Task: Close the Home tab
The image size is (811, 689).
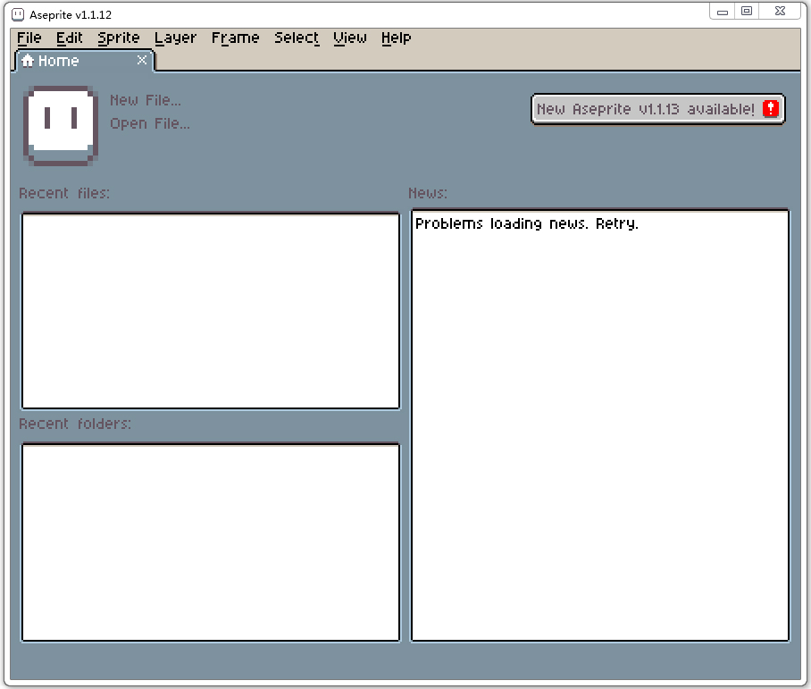Action: coord(142,61)
